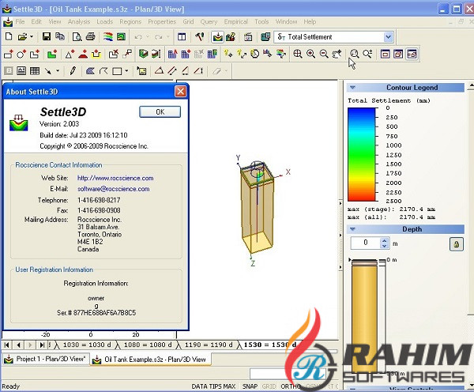474x392 pixels.
Task: Toggle the combined Plan/3D view button
Action: [412, 55]
